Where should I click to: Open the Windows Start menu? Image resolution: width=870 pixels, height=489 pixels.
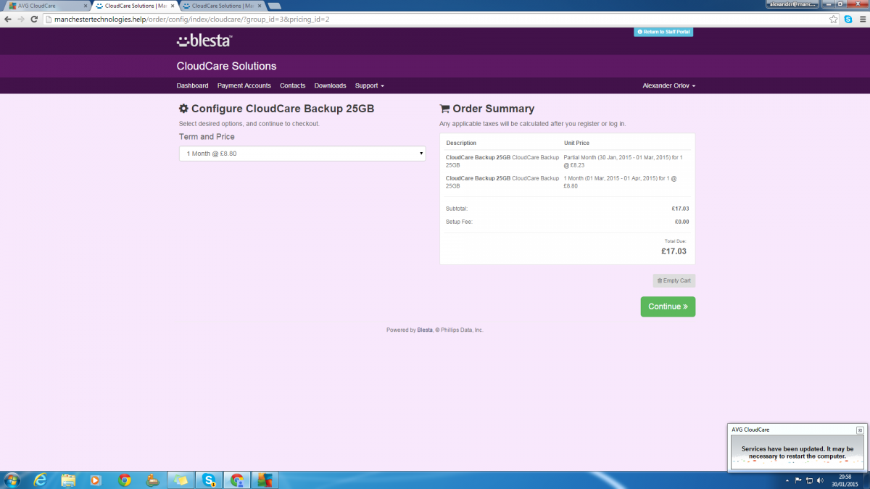click(x=12, y=480)
